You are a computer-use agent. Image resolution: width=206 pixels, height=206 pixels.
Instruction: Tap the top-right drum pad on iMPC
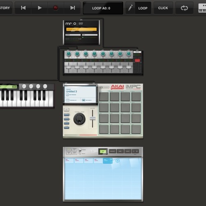(x=136, y=97)
